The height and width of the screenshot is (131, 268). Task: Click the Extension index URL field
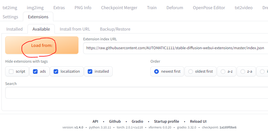[175, 48]
